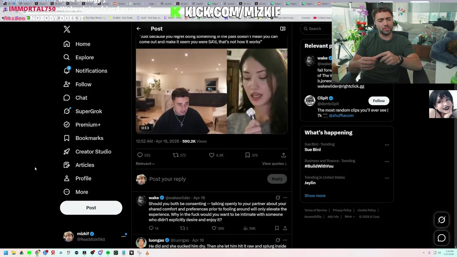Open Terms of Service link
Screen dimensions: 457x257
pyautogui.click(x=316, y=210)
